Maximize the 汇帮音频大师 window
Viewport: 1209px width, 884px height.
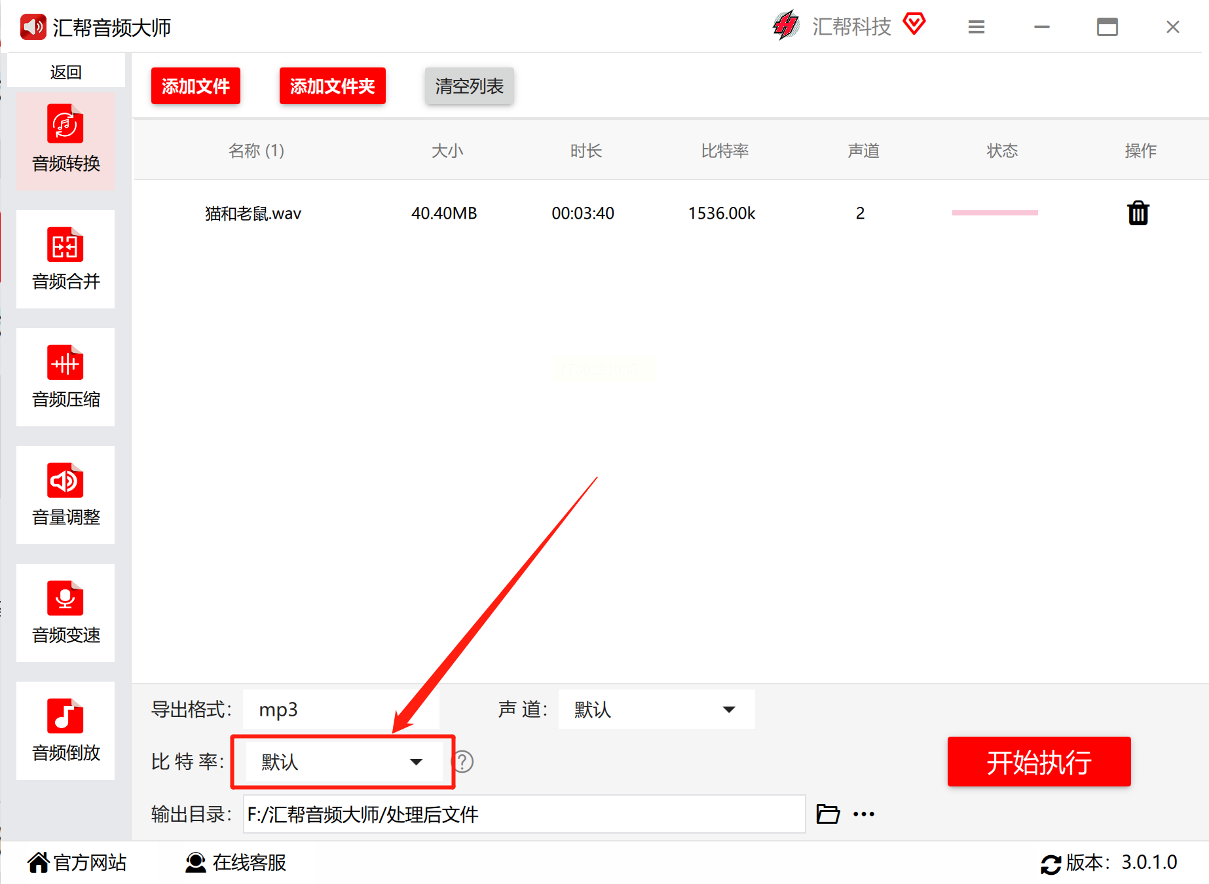click(1107, 27)
